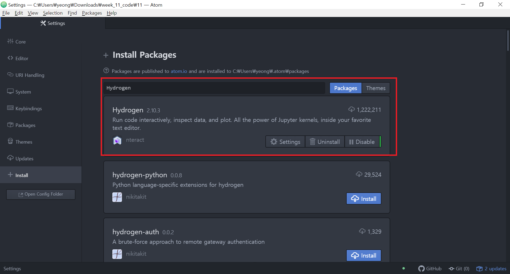Open the nteract author link
The image size is (510, 274).
pyautogui.click(x=135, y=140)
